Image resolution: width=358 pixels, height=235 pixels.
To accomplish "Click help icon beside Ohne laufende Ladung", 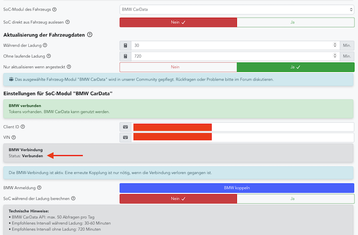I will coord(48,56).
